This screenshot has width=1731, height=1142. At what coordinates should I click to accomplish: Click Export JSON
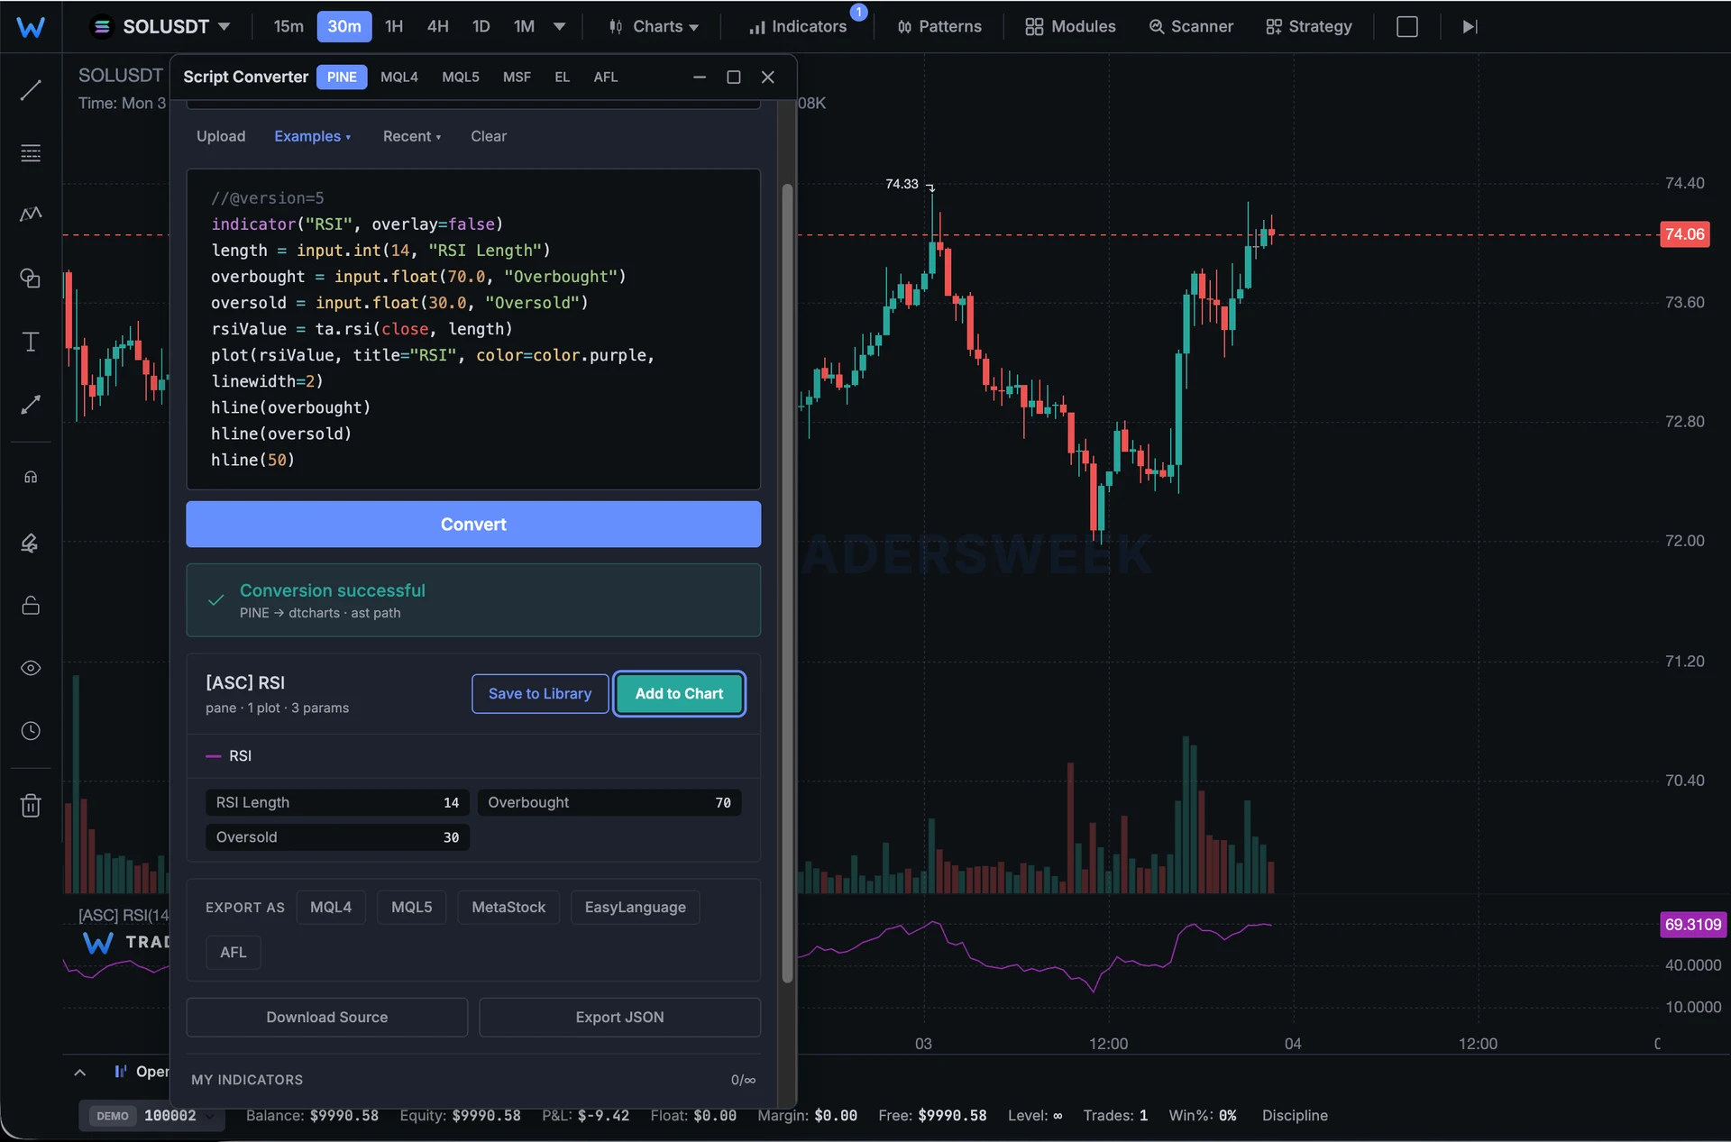pos(620,1018)
